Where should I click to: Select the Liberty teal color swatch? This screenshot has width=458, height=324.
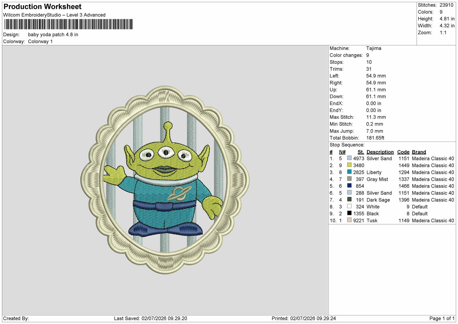coord(349,172)
